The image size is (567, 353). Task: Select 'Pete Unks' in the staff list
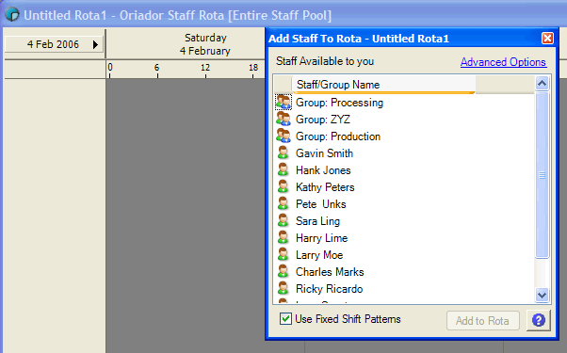321,204
